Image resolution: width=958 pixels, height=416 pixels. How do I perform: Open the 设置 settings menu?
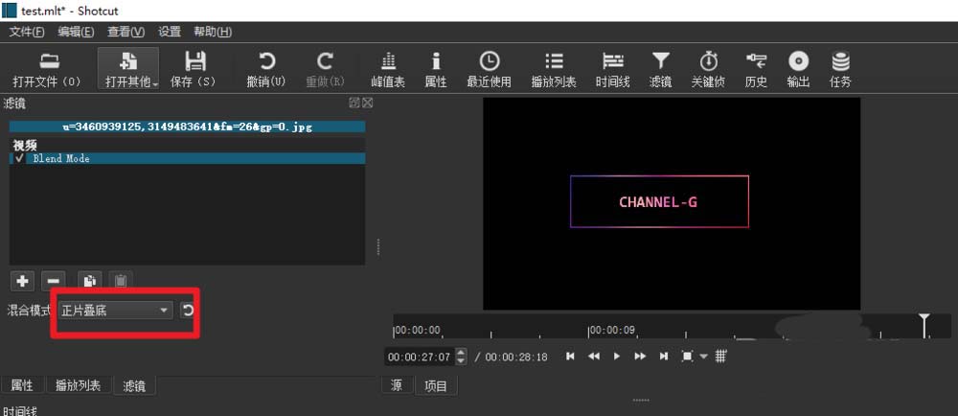(170, 32)
